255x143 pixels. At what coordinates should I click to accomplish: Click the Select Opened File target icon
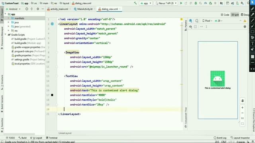click(x=27, y=9)
